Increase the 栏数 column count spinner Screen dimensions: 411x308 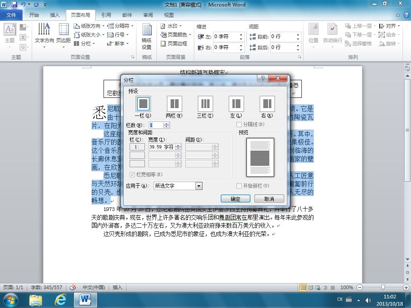pyautogui.click(x=167, y=124)
